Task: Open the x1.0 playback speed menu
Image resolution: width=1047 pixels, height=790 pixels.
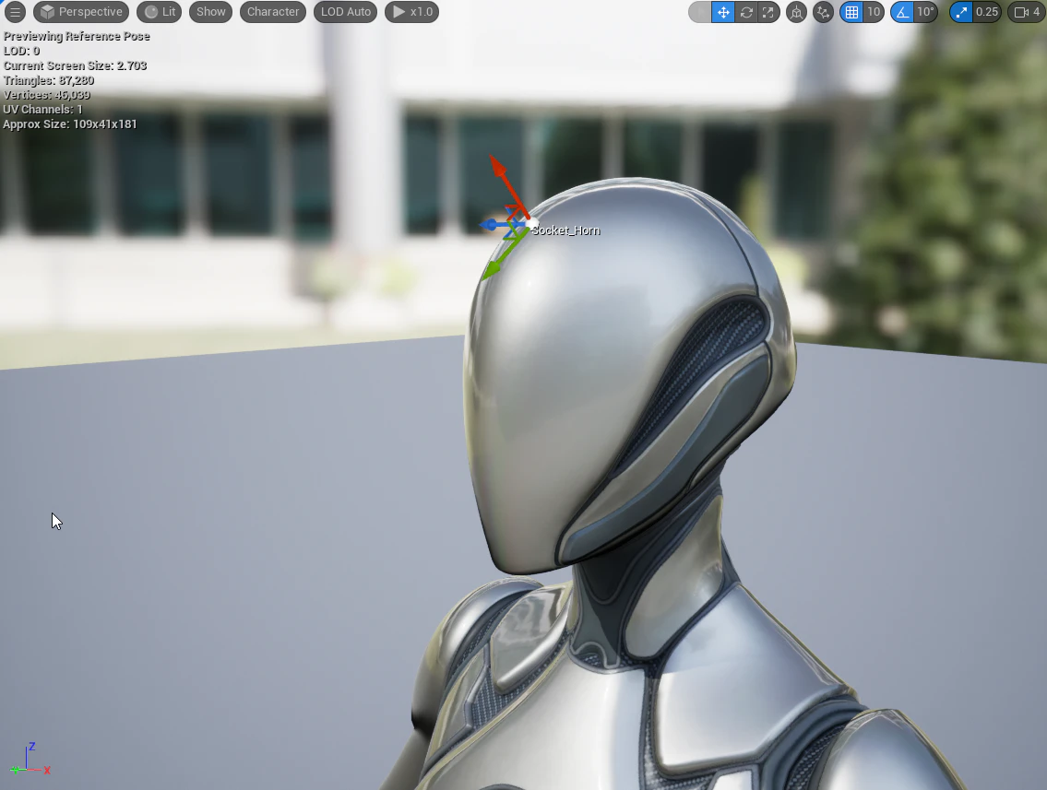Action: point(412,11)
